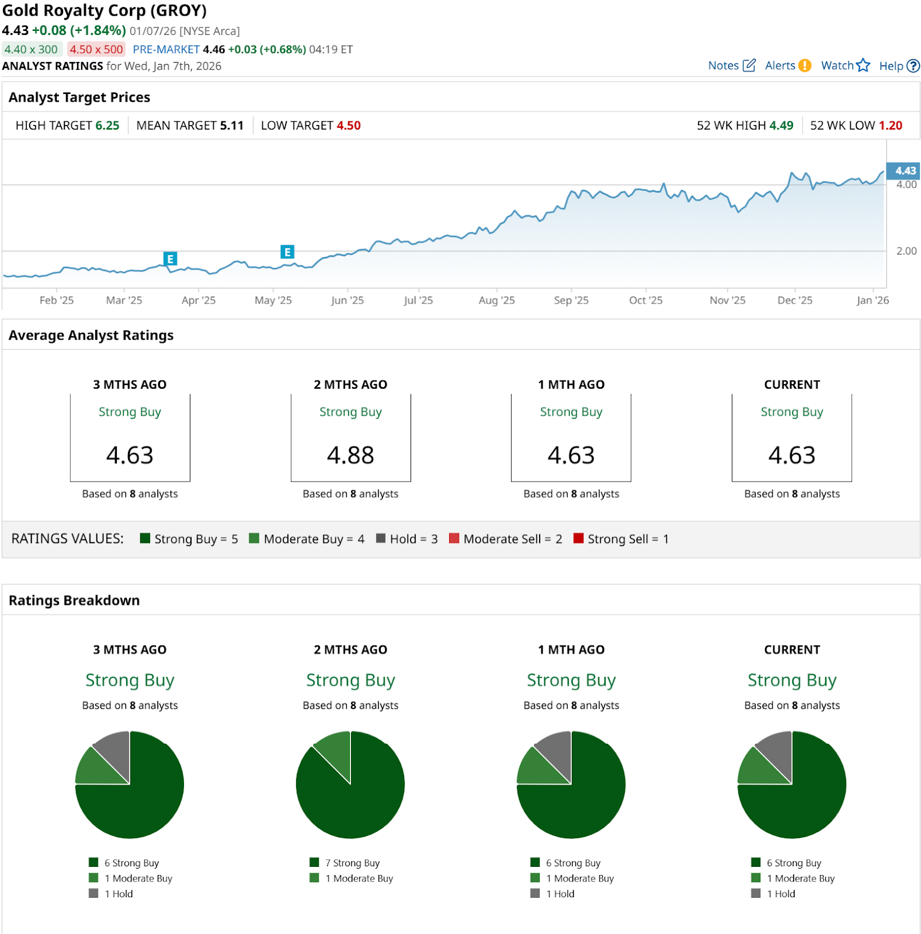The image size is (921, 934).
Task: Click the Strong Buy = 5 legend swatch
Action: [x=145, y=538]
